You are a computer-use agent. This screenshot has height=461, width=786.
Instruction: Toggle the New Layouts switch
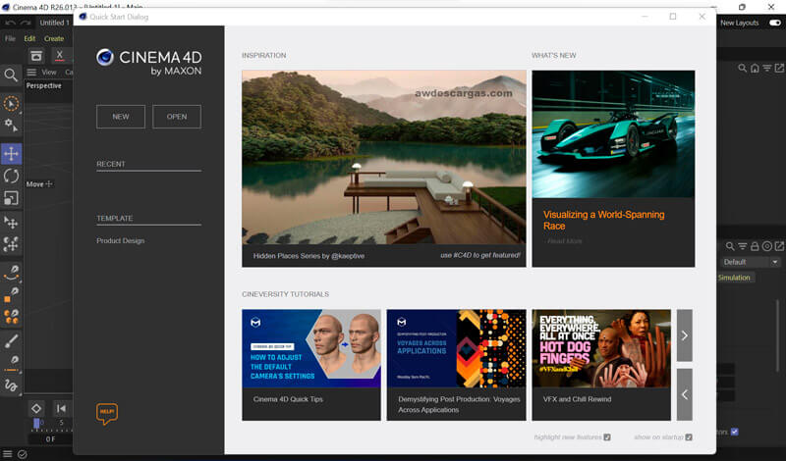775,23
